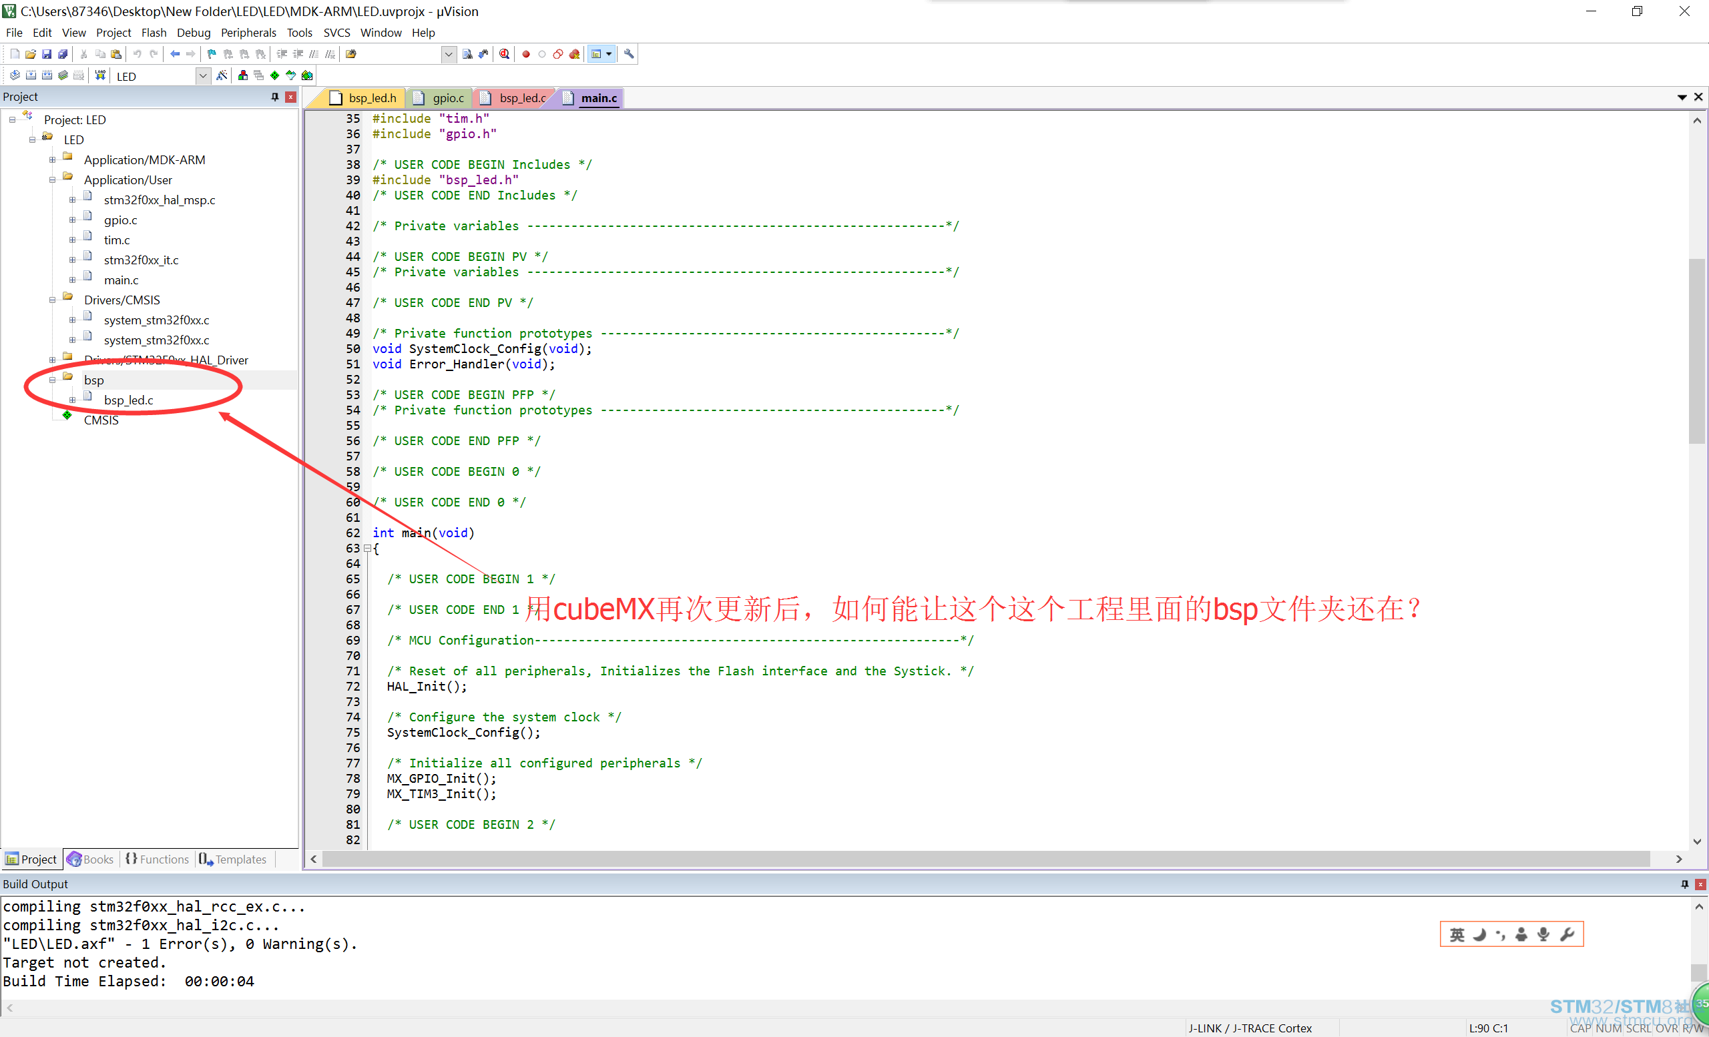Close the active editor tab
Viewport: 1709px width, 1037px height.
tap(1698, 97)
